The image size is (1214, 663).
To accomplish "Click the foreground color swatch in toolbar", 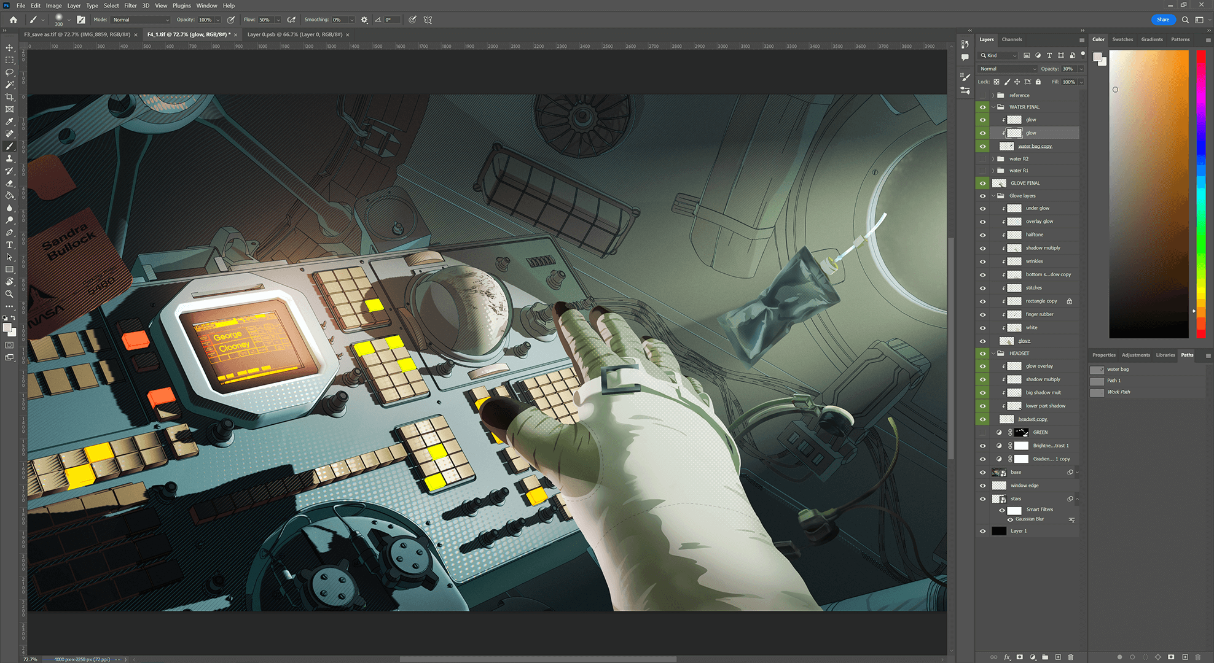I will point(7,328).
